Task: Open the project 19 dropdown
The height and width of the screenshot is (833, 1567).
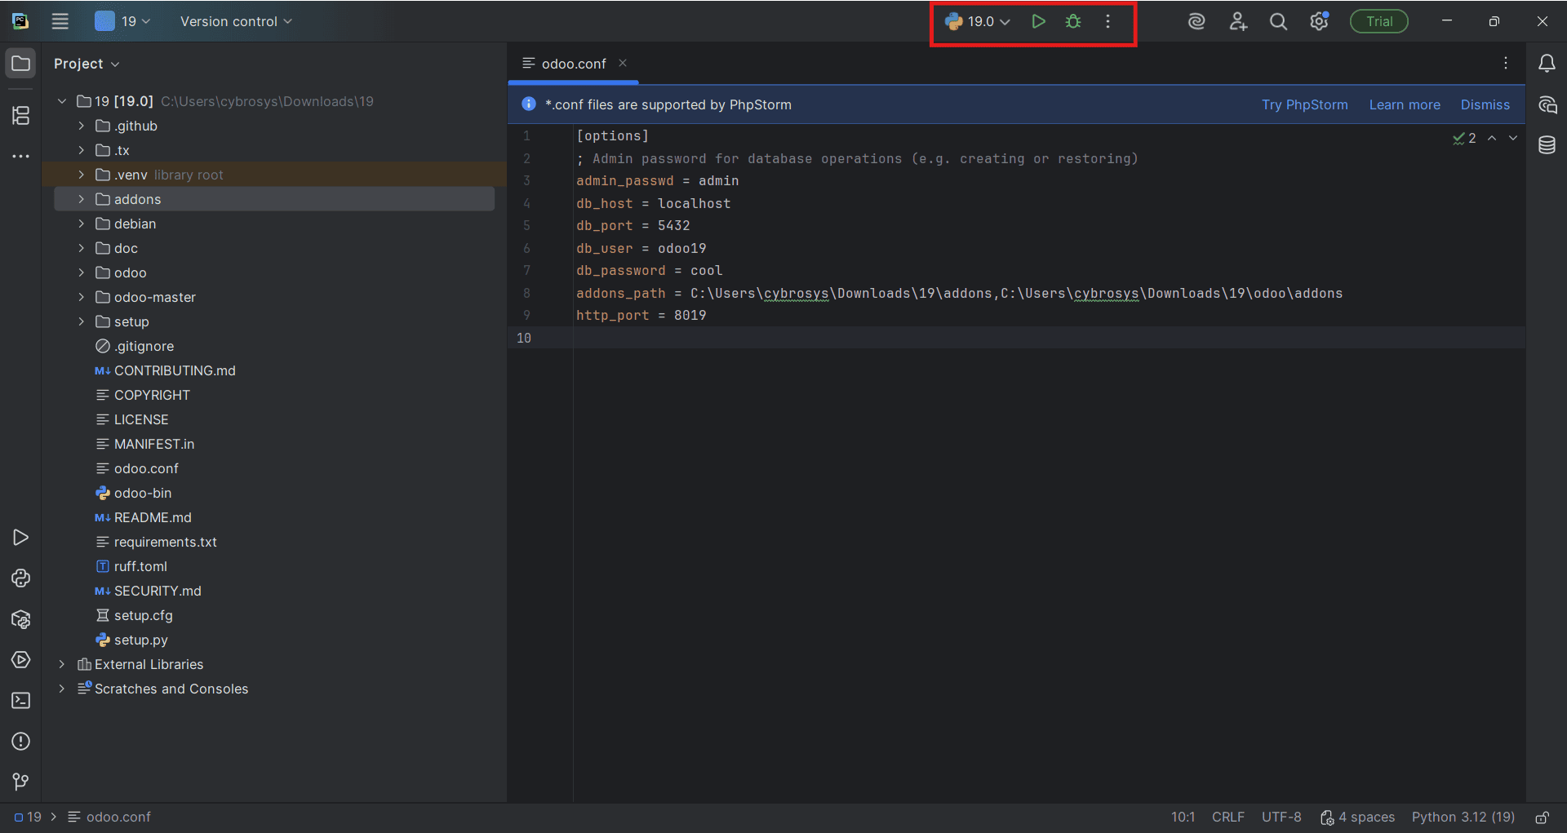Action: pyautogui.click(x=123, y=21)
